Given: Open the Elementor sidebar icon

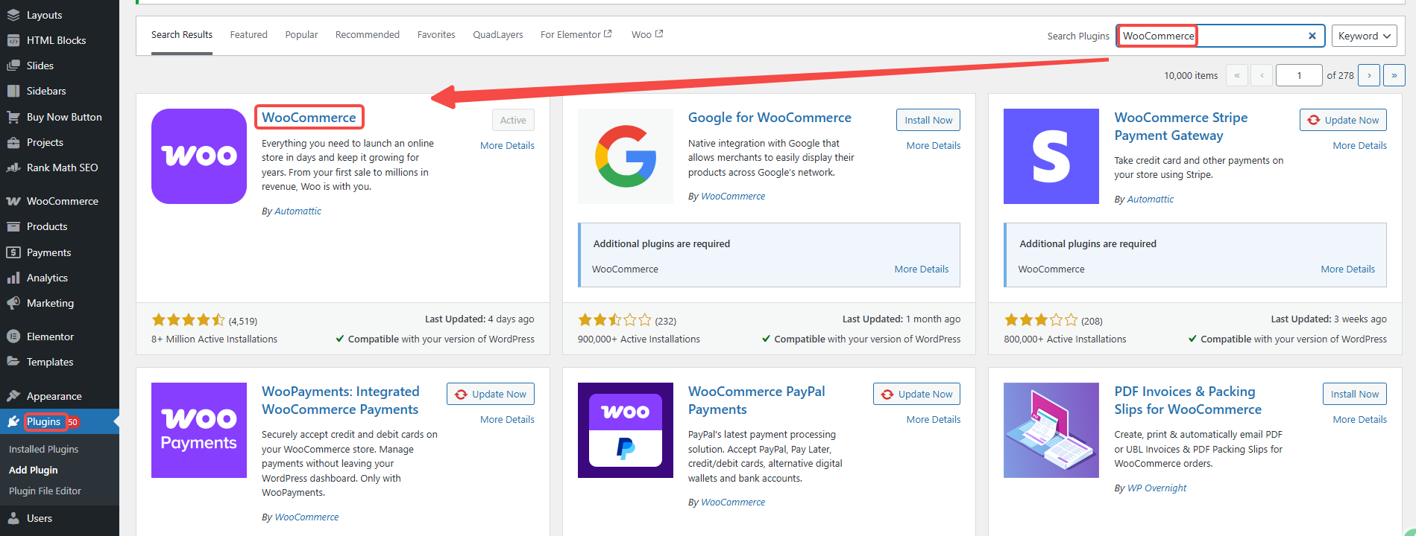Looking at the screenshot, I should tap(13, 336).
